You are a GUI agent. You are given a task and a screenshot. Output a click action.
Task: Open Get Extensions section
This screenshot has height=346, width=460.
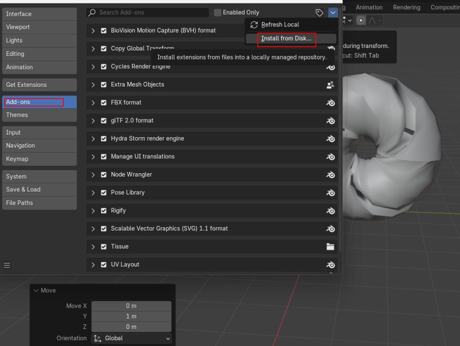(39, 85)
